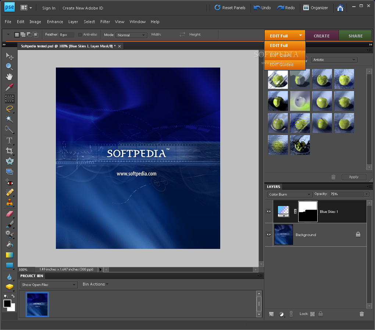The width and height of the screenshot is (375, 330).
Task: Select the Gradient tool
Action: click(9, 255)
